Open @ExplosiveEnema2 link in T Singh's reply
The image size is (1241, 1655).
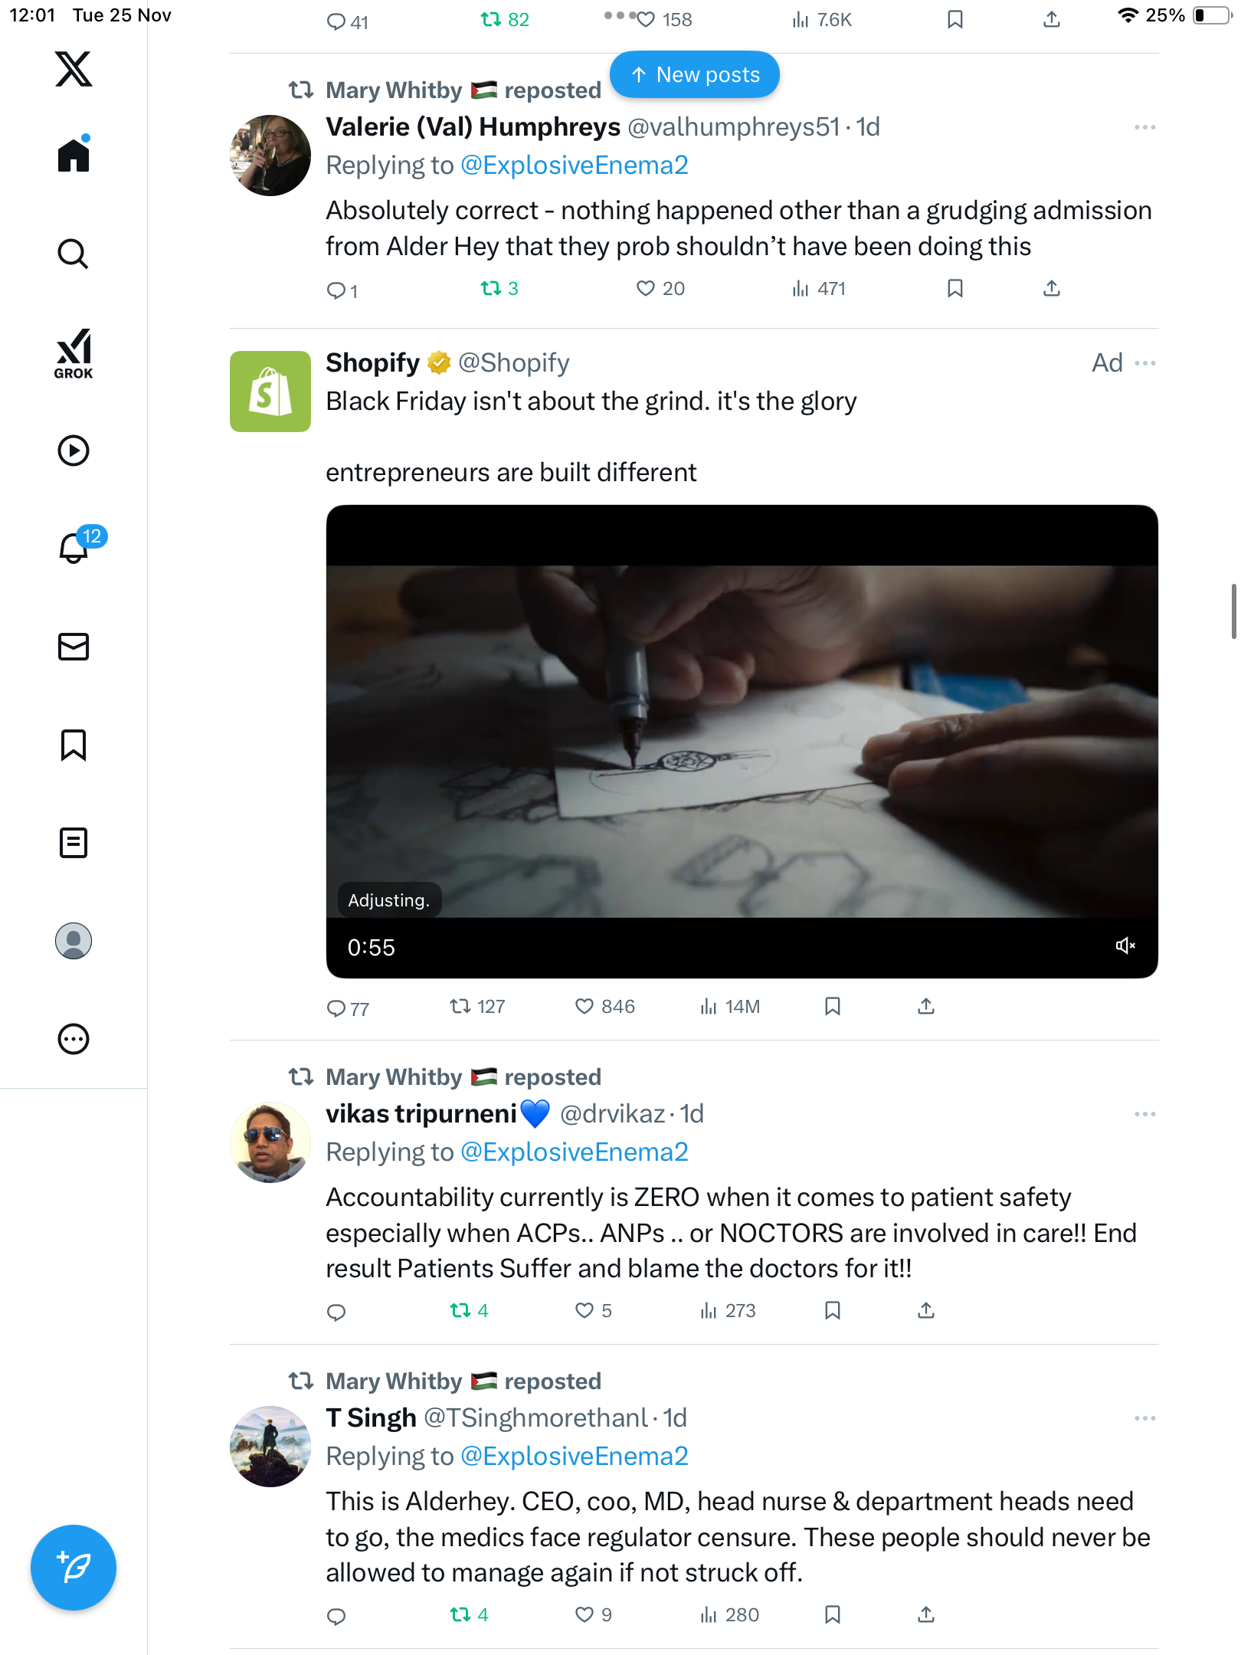[575, 1456]
